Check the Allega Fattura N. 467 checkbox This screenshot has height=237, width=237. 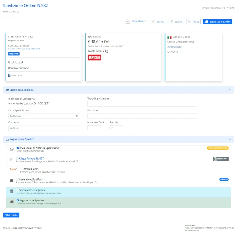[x=17, y=158]
